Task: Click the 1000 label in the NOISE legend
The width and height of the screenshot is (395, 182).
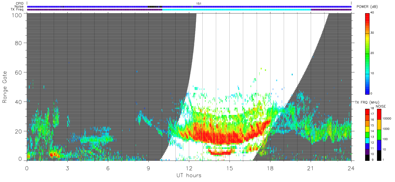Action: coord(386,129)
